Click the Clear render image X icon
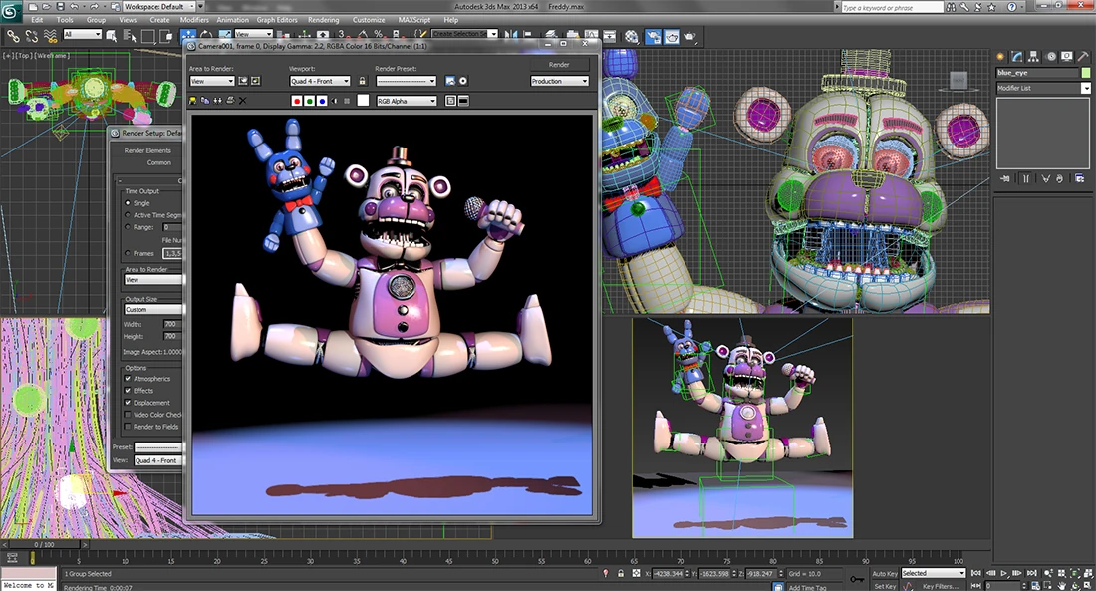The image size is (1096, 591). tap(242, 101)
